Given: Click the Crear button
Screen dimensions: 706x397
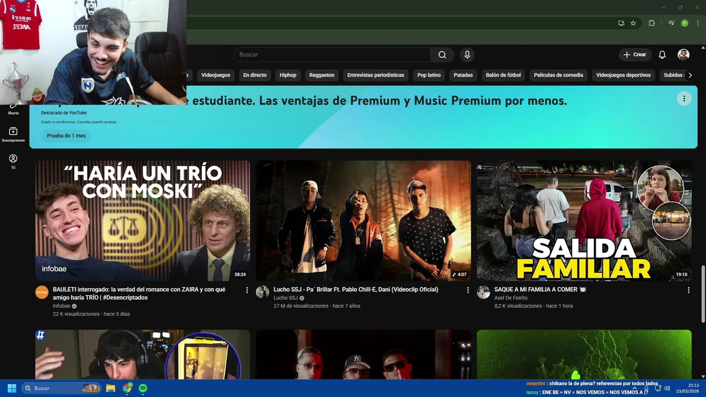Looking at the screenshot, I should tap(635, 55).
